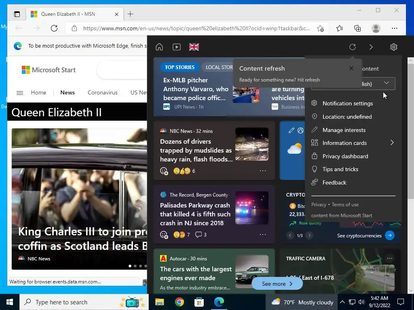The height and width of the screenshot is (310, 414).
Task: Open Edge tab actions menu icon
Action: (17, 14)
